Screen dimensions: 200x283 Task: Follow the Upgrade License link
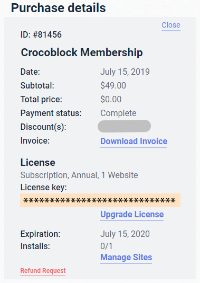[132, 215]
